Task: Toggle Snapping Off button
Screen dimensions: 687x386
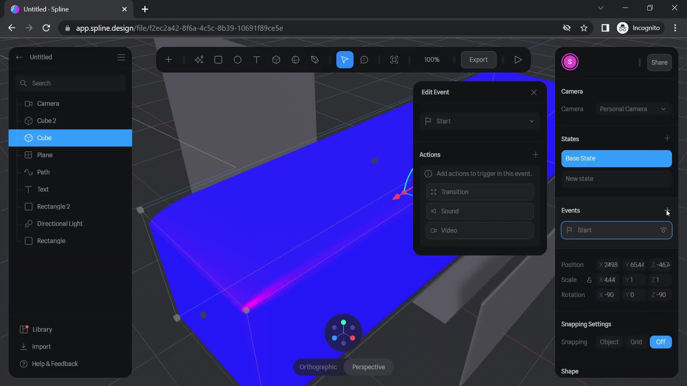Action: pos(661,342)
